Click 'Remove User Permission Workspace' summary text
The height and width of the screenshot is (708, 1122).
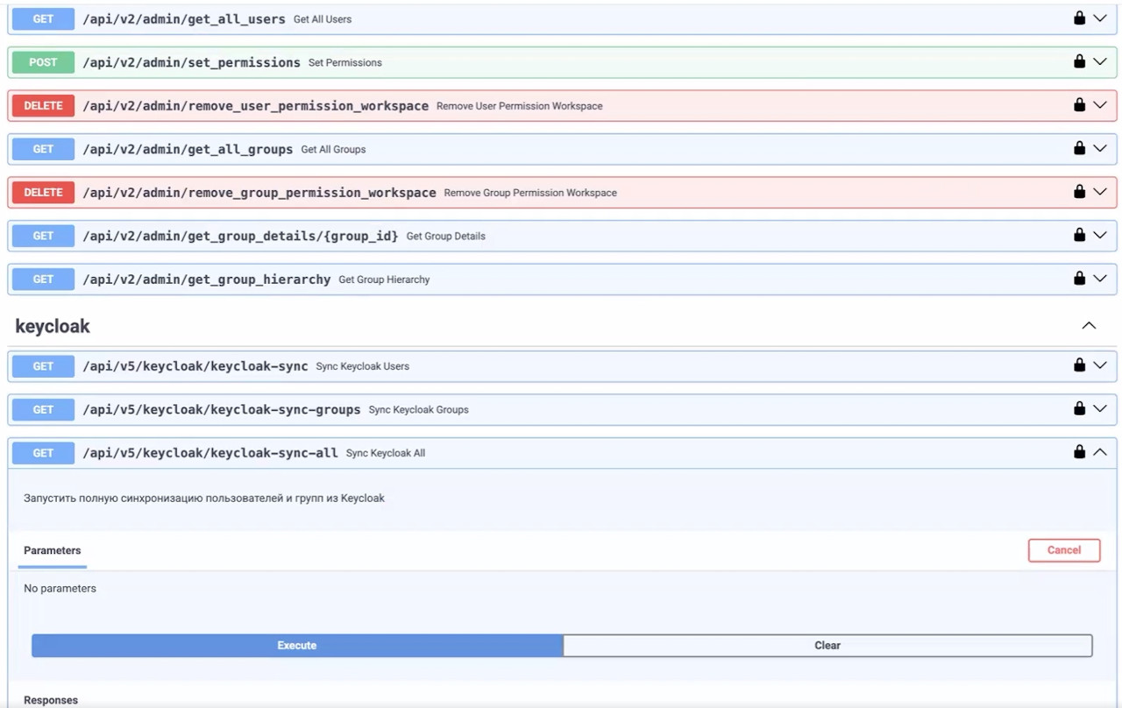520,106
